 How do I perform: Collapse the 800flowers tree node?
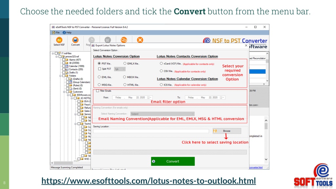[x=68, y=95]
